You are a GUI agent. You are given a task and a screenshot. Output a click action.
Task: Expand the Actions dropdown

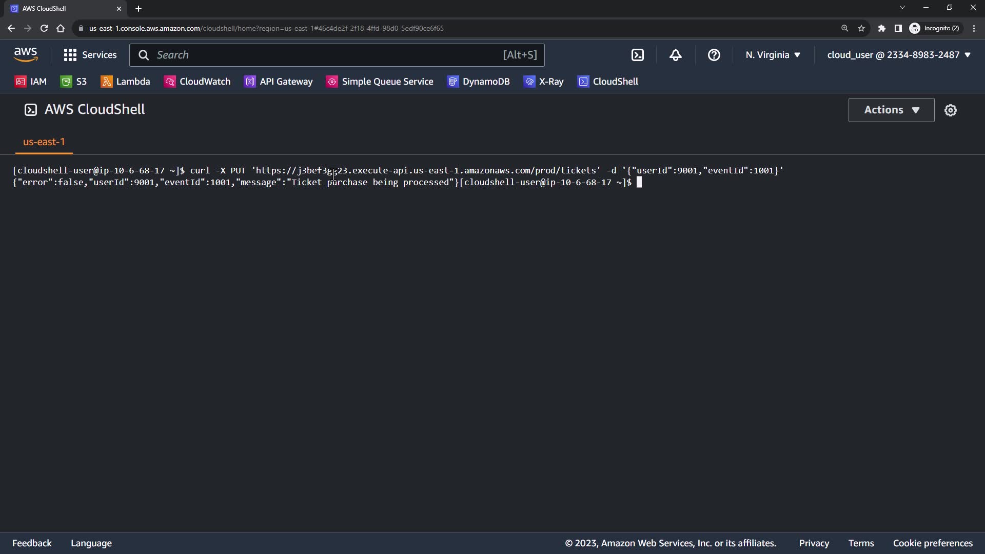pyautogui.click(x=891, y=110)
